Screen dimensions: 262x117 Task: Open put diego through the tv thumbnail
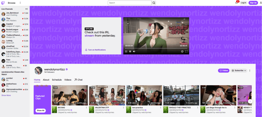(218, 95)
